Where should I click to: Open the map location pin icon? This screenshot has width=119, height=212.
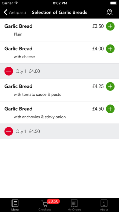109,12
